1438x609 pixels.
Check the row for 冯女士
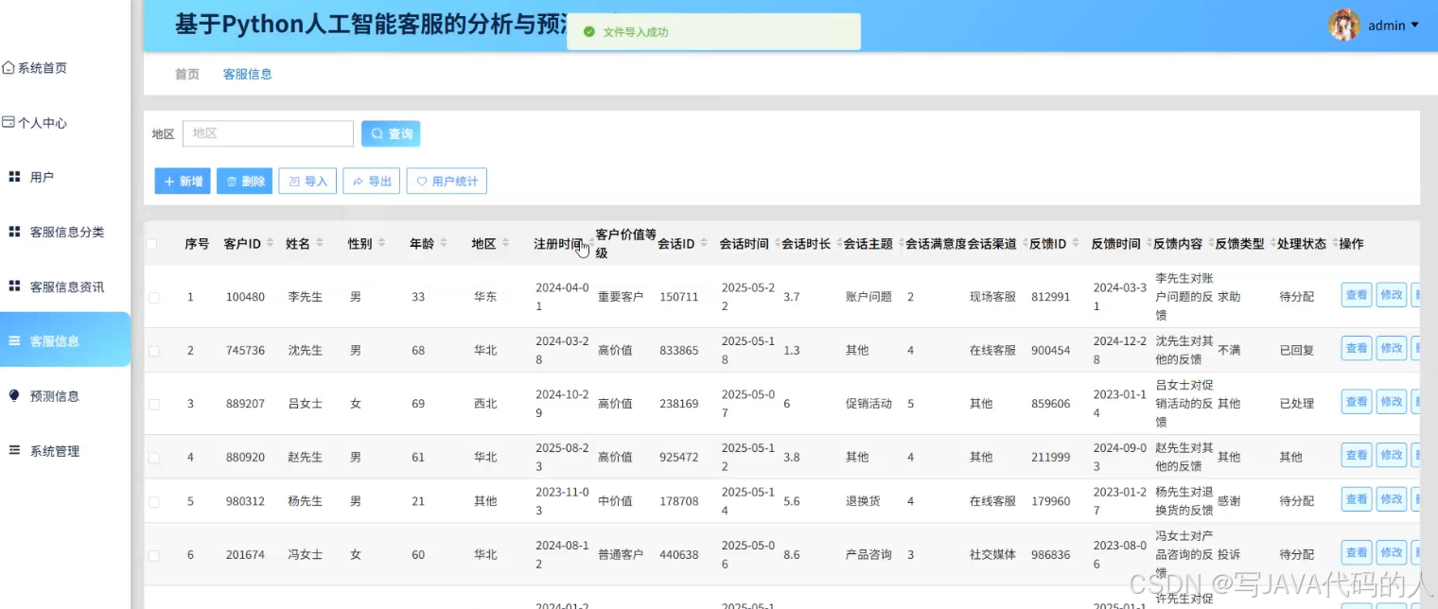(154, 555)
